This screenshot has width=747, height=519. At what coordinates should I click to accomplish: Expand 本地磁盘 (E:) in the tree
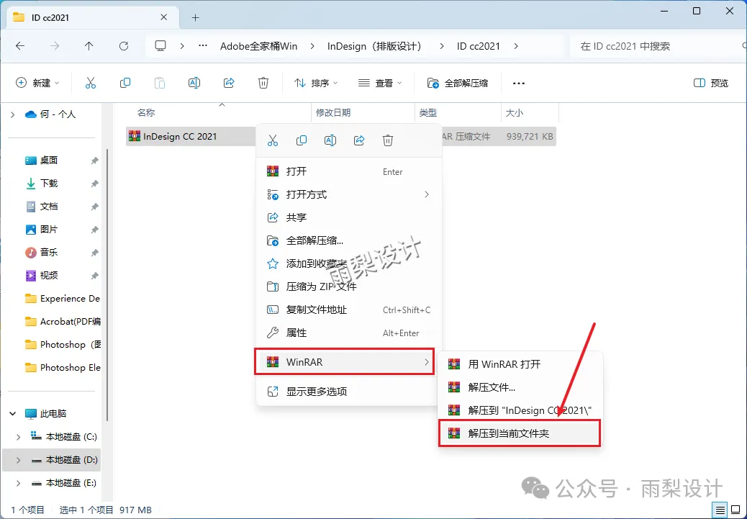point(19,483)
